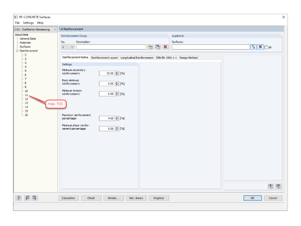Click the new reinforcement group icon
Screen dimensions: 301x226
pyautogui.click(x=150, y=47)
